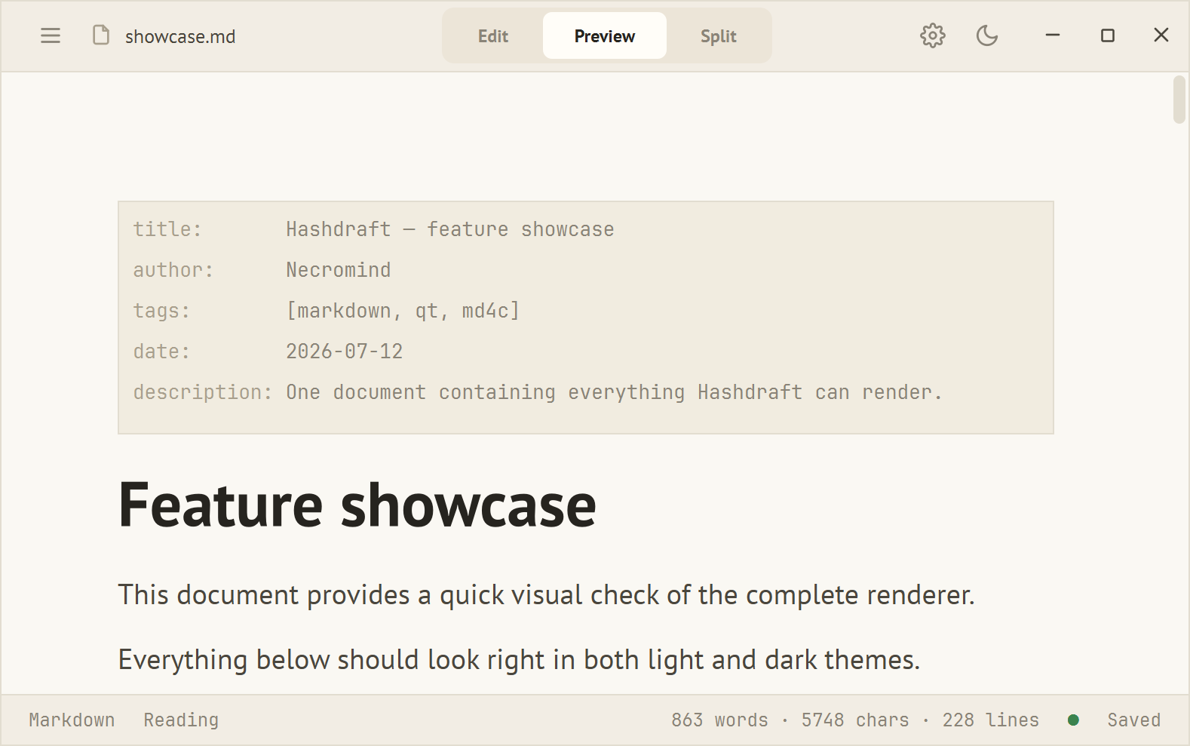Maximize the Hashdraft window
Image resolution: width=1190 pixels, height=746 pixels.
(x=1108, y=35)
